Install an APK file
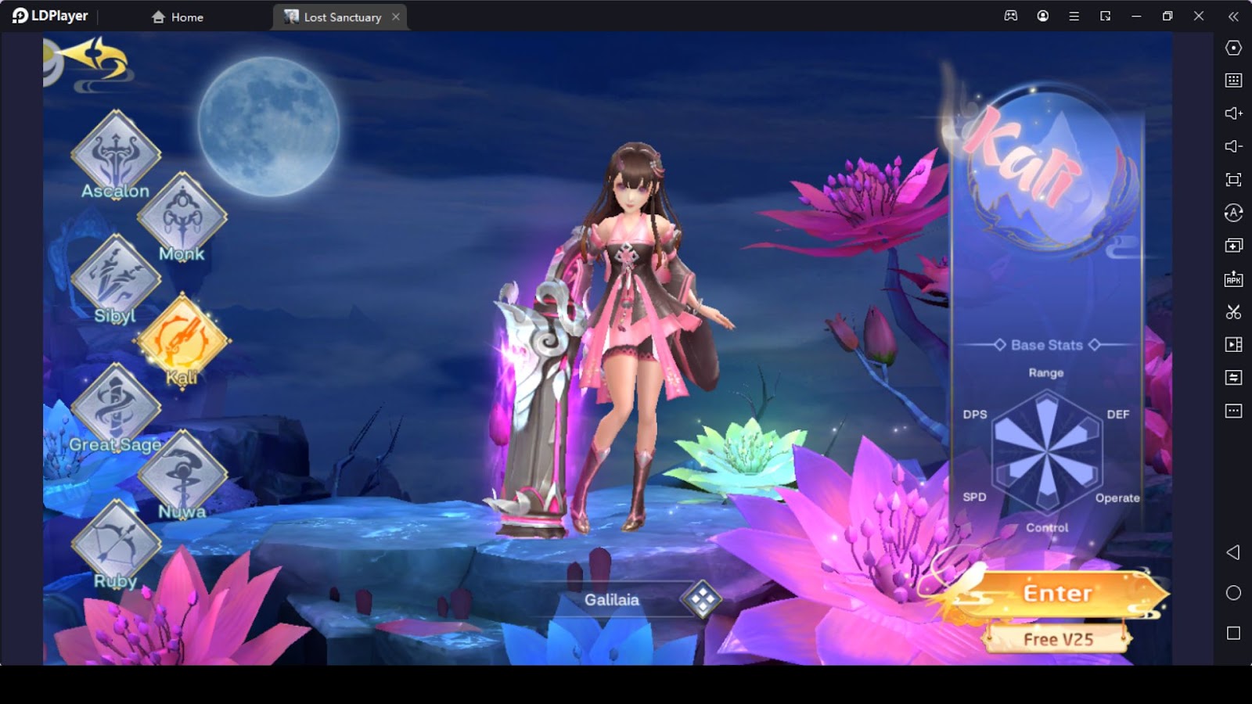Image resolution: width=1252 pixels, height=704 pixels. point(1234,279)
